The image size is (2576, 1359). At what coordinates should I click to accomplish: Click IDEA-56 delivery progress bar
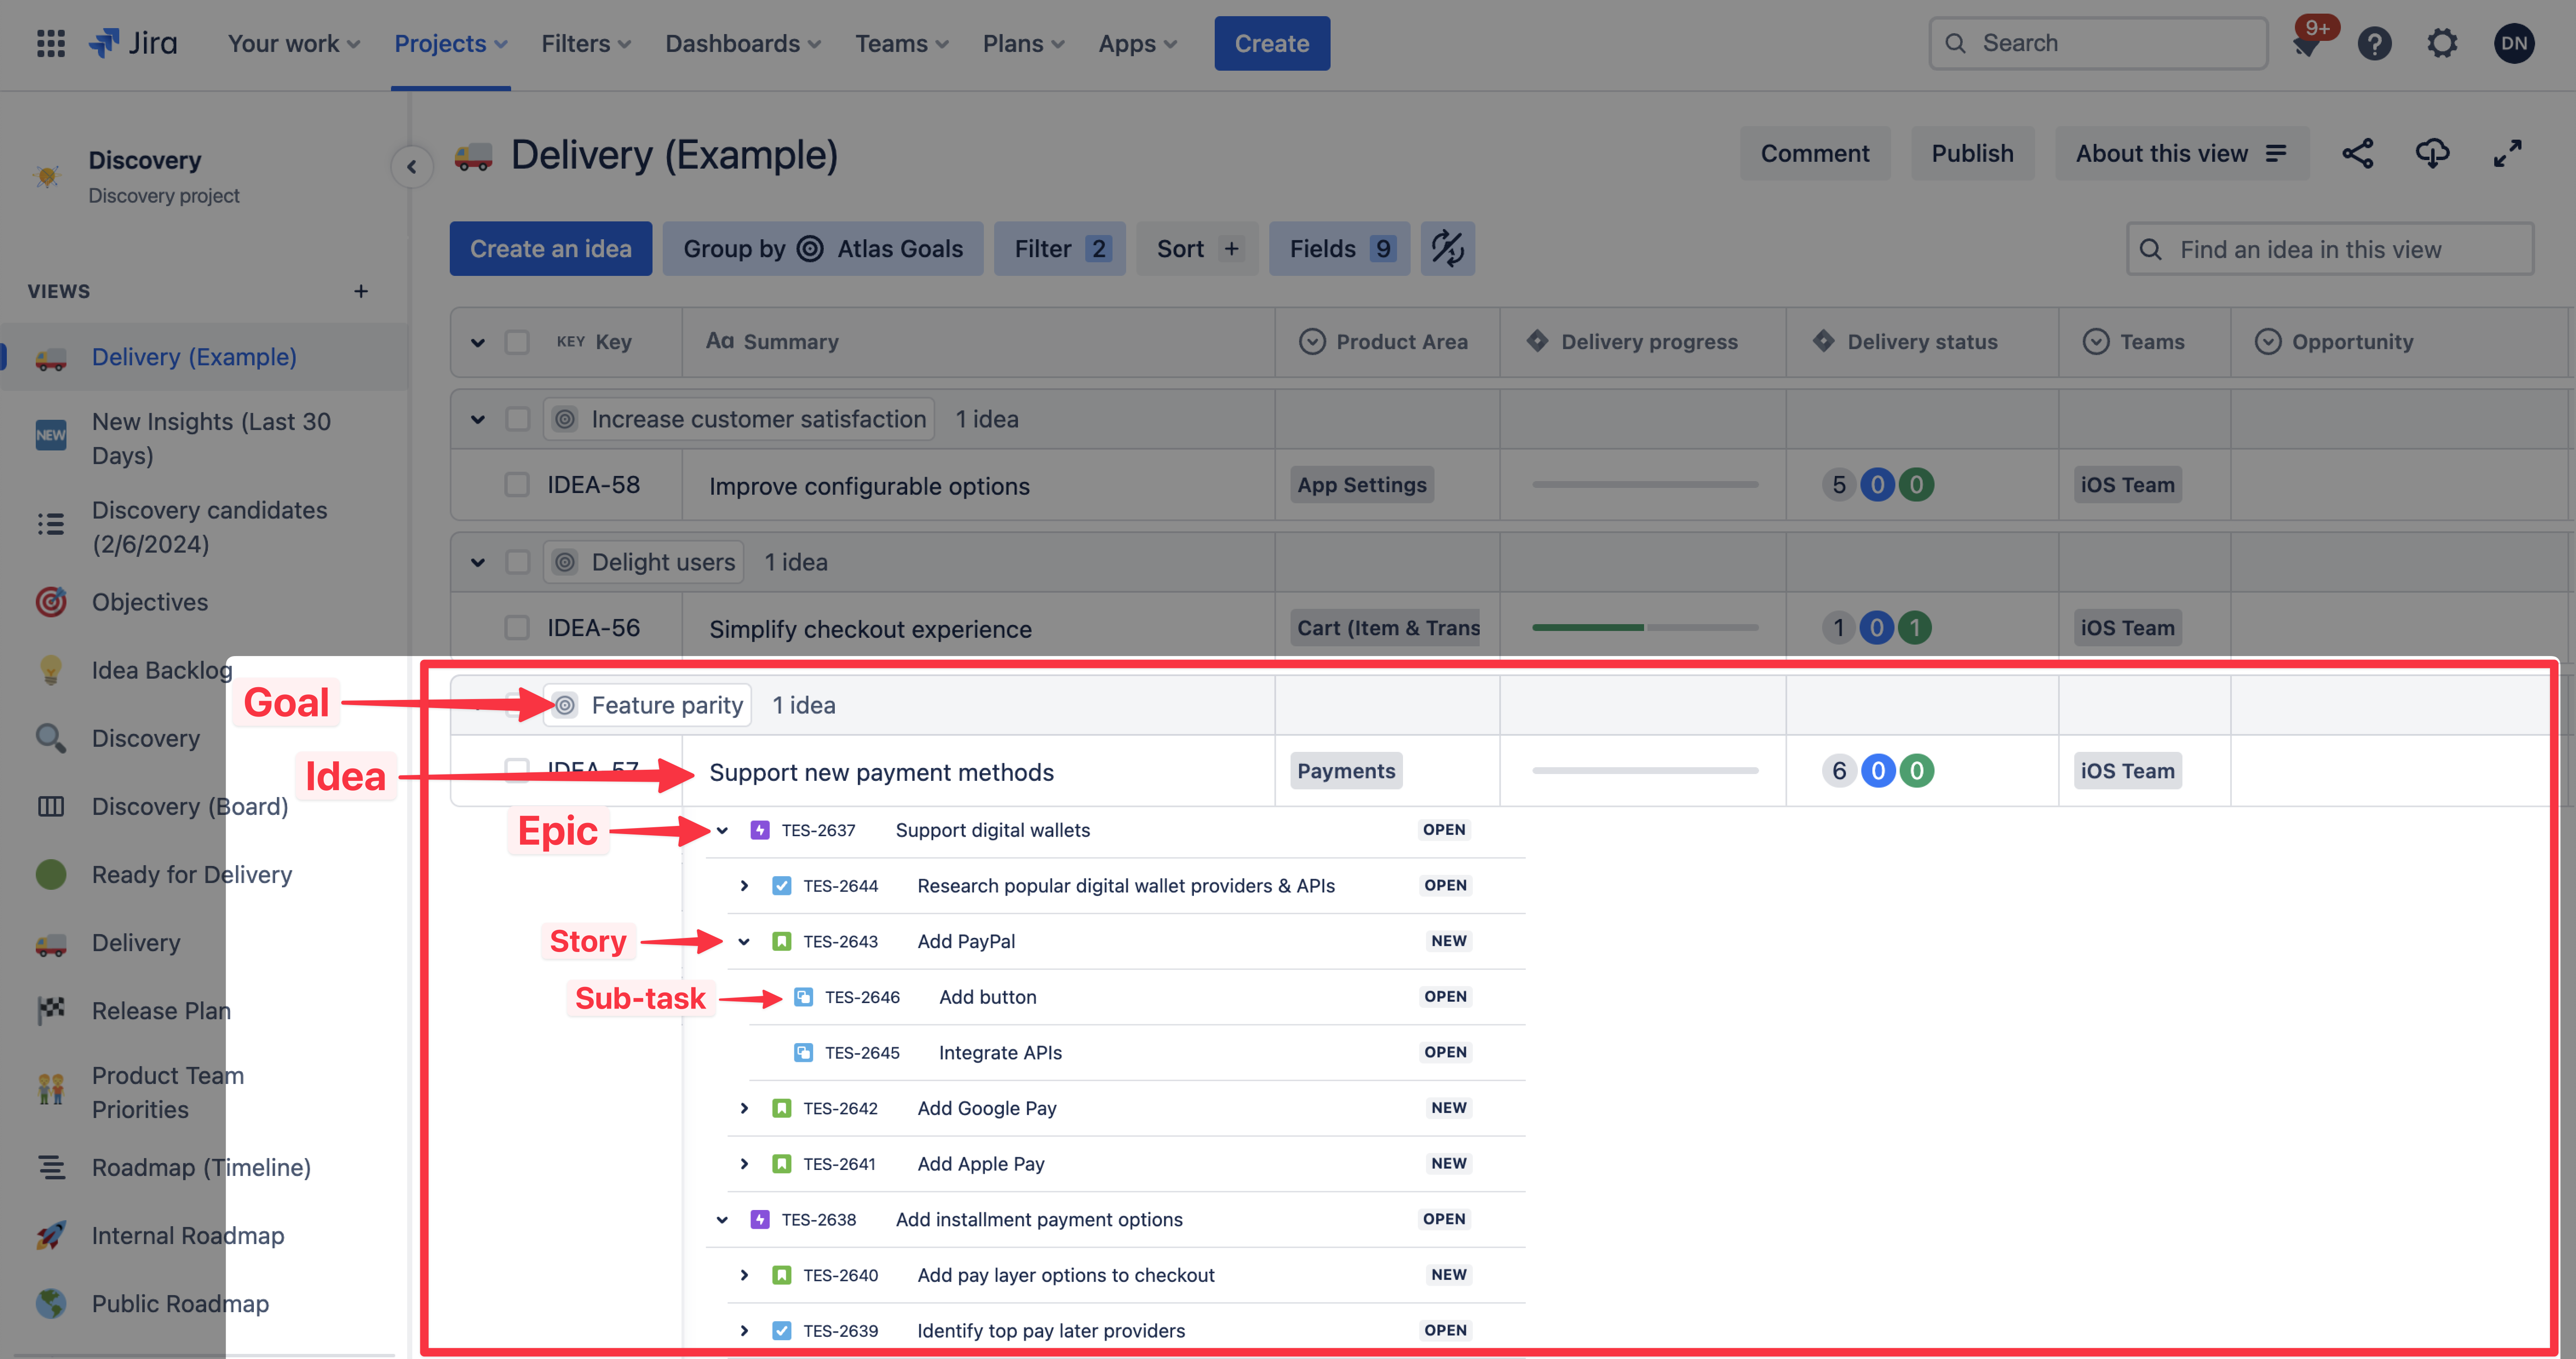pyautogui.click(x=1645, y=628)
